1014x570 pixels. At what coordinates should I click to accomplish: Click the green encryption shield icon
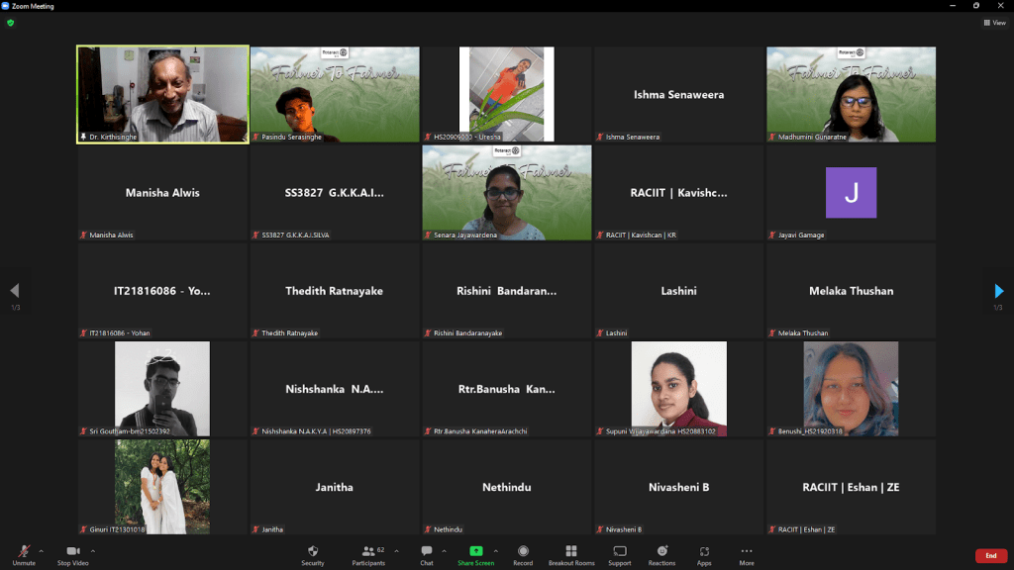point(11,22)
